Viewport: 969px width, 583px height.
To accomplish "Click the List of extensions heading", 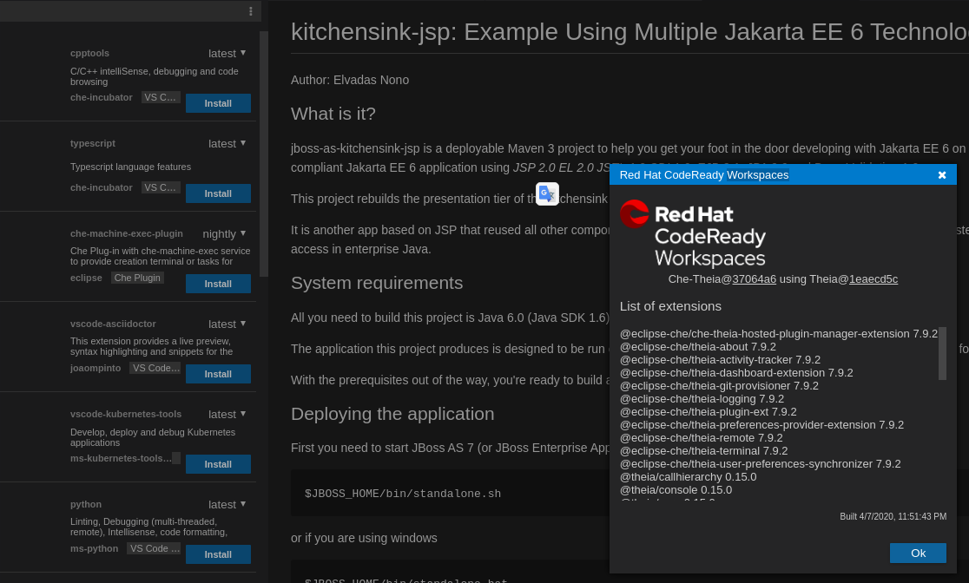I will (670, 306).
